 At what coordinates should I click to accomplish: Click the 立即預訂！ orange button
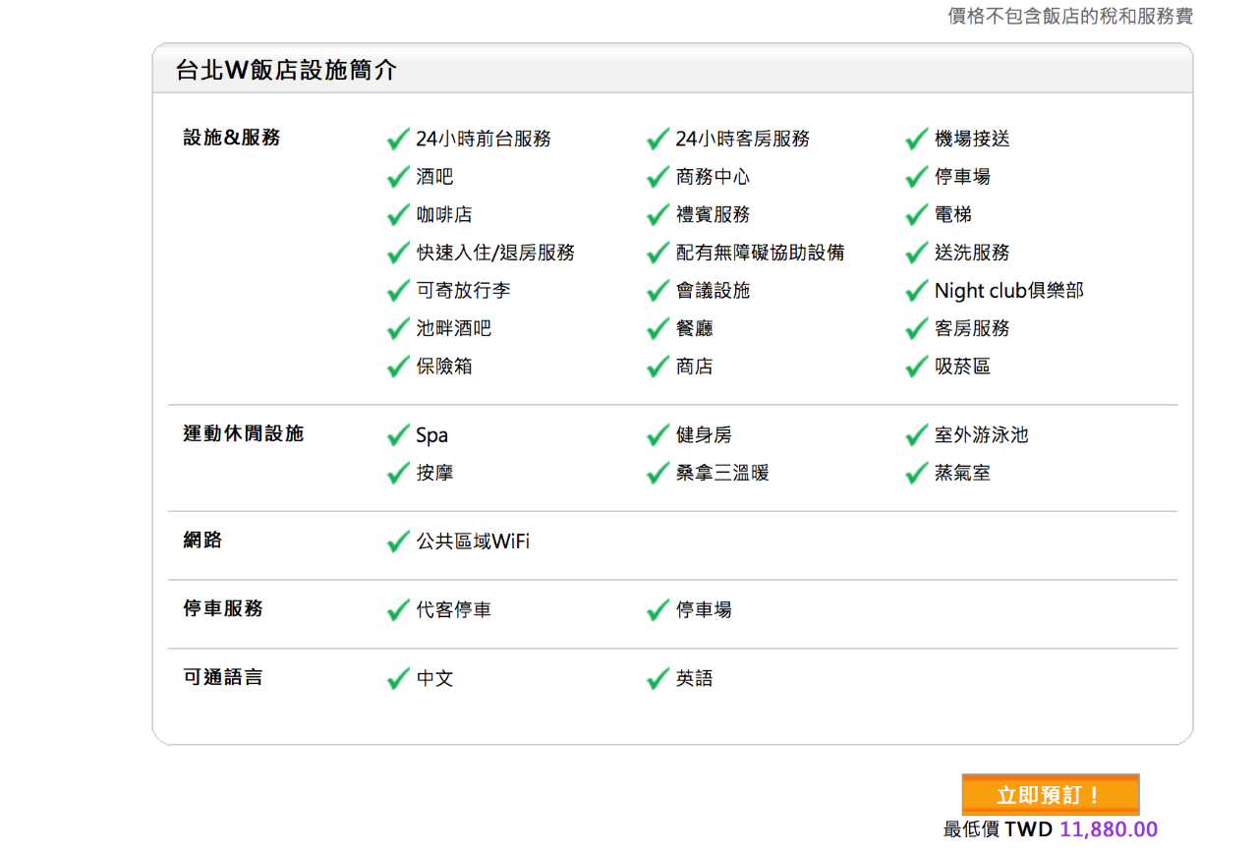1050,795
